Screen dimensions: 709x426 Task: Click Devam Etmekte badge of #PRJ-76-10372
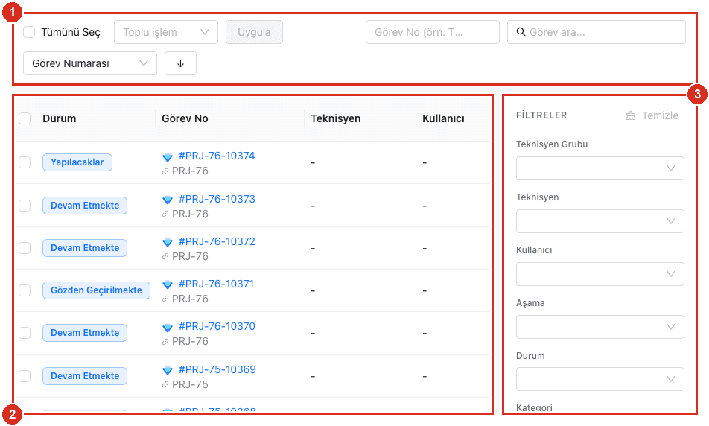point(85,248)
